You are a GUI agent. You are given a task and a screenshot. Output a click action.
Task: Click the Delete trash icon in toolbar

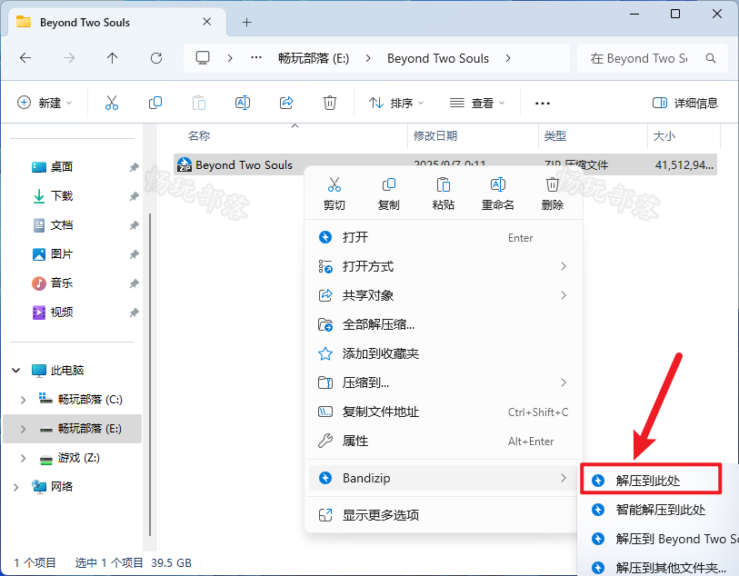329,103
